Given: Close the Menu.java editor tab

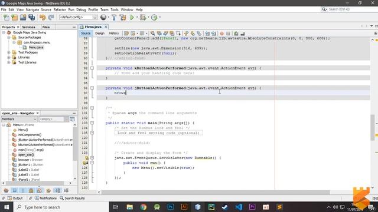Looking at the screenshot, I should [x=106, y=26].
